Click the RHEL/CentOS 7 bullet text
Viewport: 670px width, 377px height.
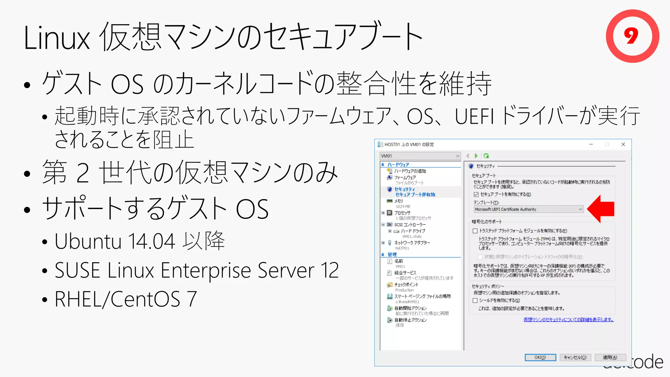(x=126, y=299)
